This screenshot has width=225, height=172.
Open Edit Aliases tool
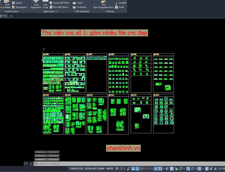coord(20,7)
